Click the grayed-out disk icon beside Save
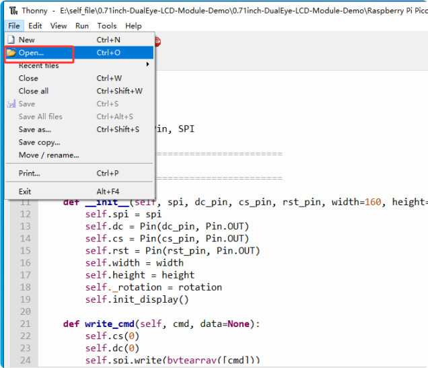 point(11,104)
